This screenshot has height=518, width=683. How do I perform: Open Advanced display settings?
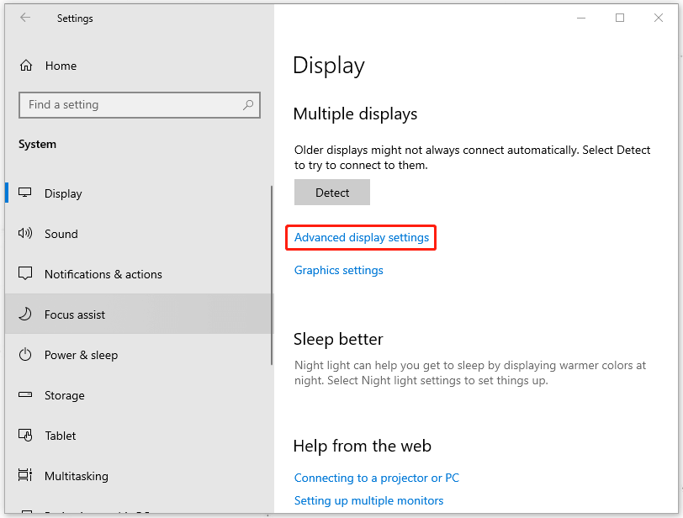coord(360,237)
